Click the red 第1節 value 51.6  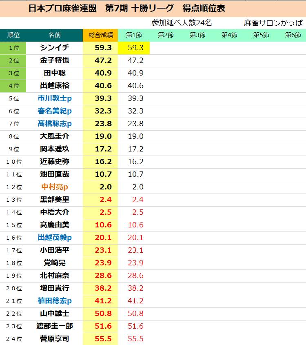coord(135,326)
